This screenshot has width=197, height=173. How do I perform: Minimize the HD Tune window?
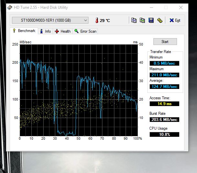click(151, 7)
